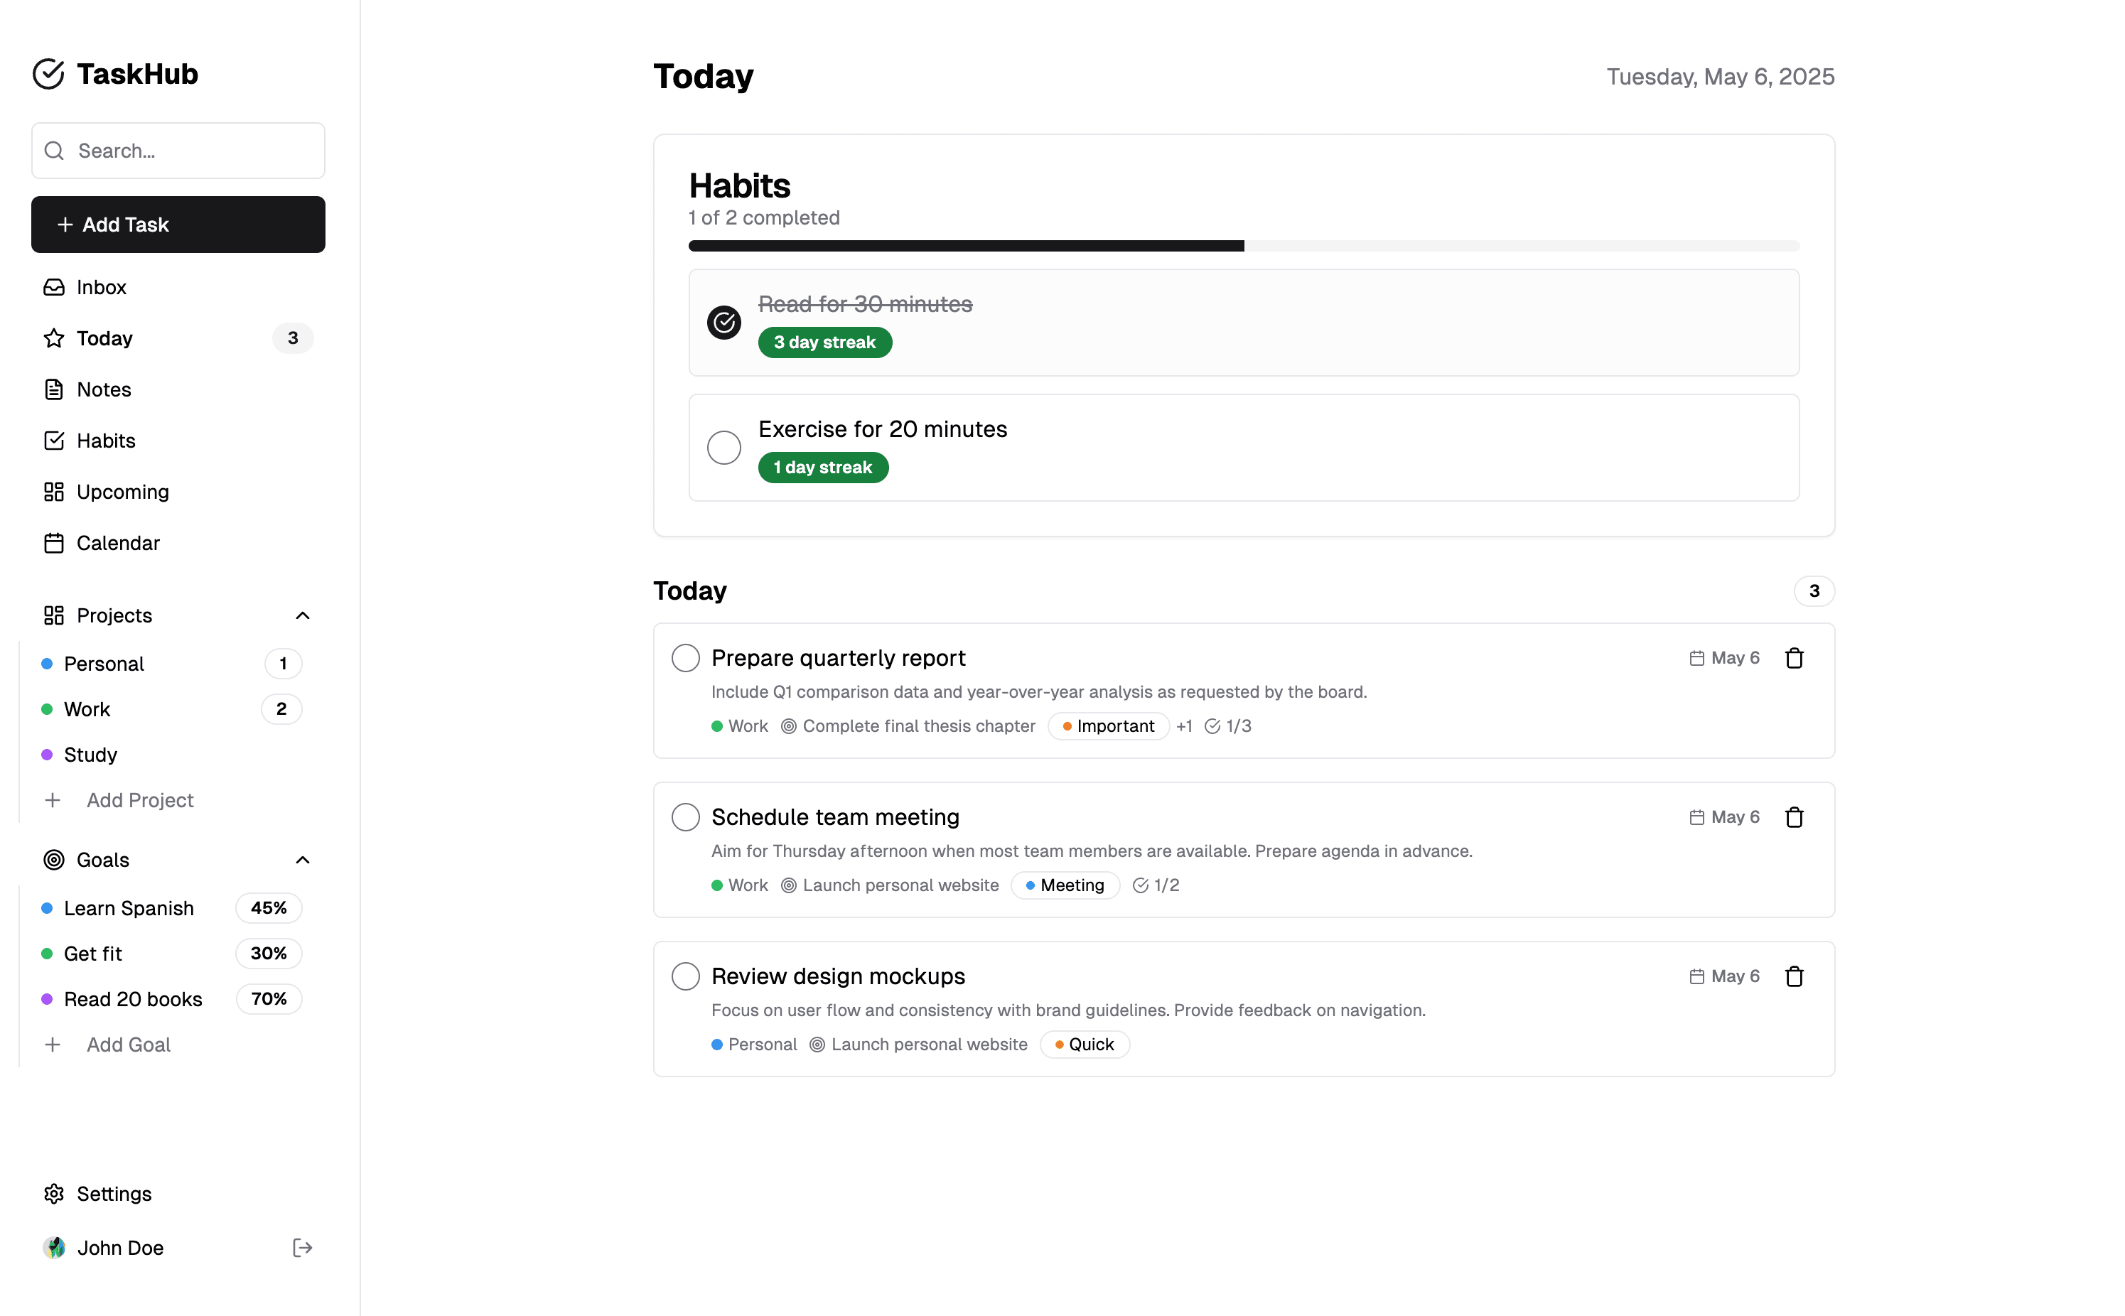Collapse the Goals section chevron
Image resolution: width=2125 pixels, height=1316 pixels.
point(302,860)
